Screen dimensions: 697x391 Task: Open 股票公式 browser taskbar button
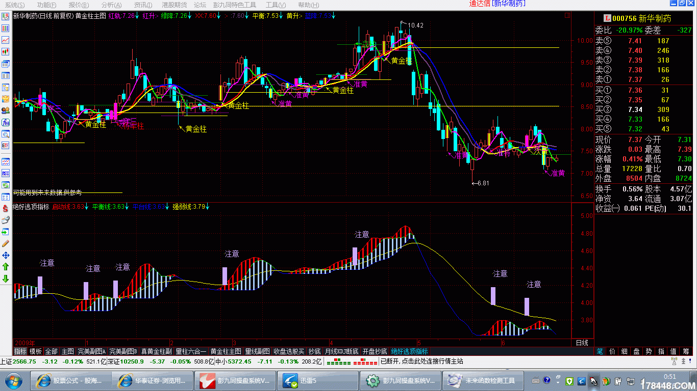click(71, 380)
